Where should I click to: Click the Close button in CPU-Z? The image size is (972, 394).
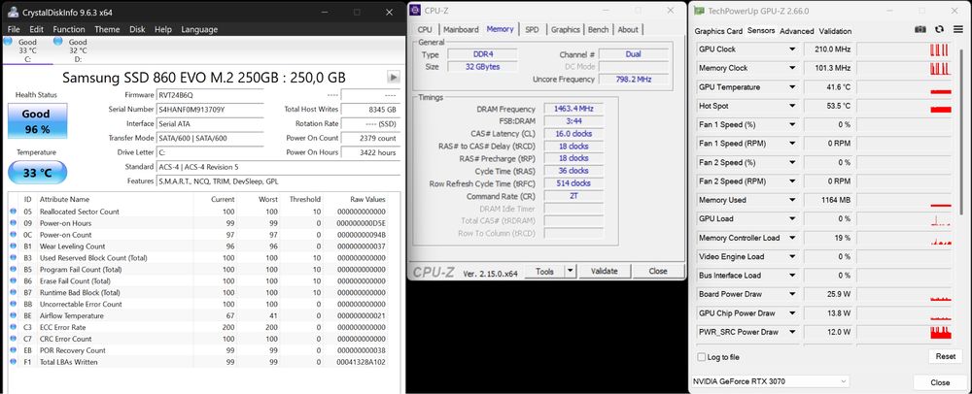(658, 271)
